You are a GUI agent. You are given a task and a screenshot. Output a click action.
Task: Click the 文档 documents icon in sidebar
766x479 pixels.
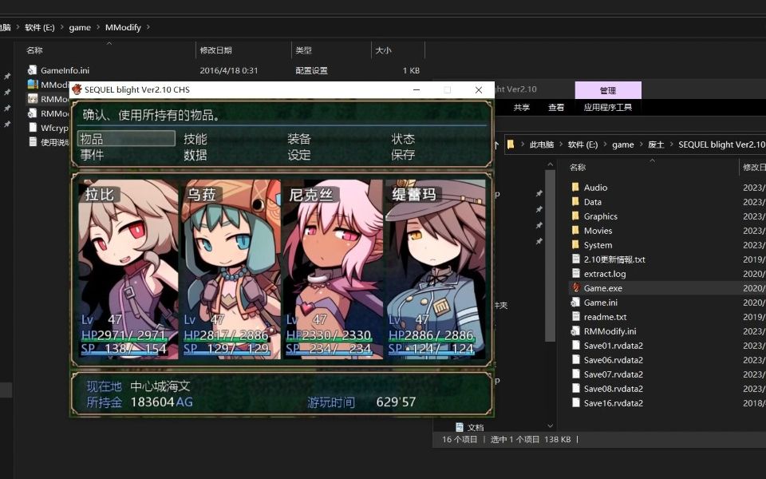click(460, 426)
